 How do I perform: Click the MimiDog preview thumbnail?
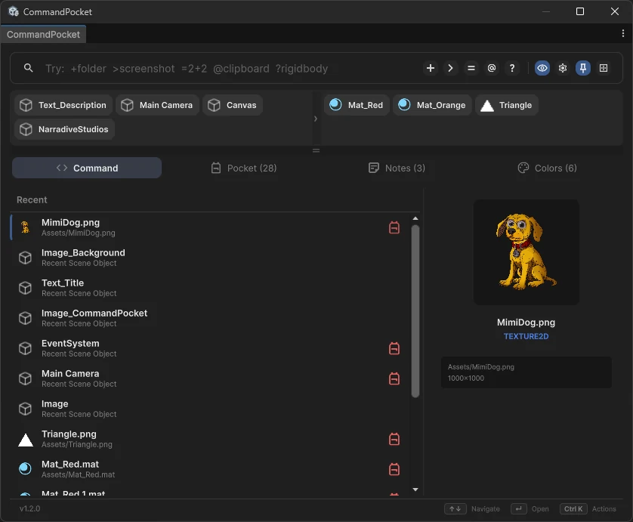[526, 252]
